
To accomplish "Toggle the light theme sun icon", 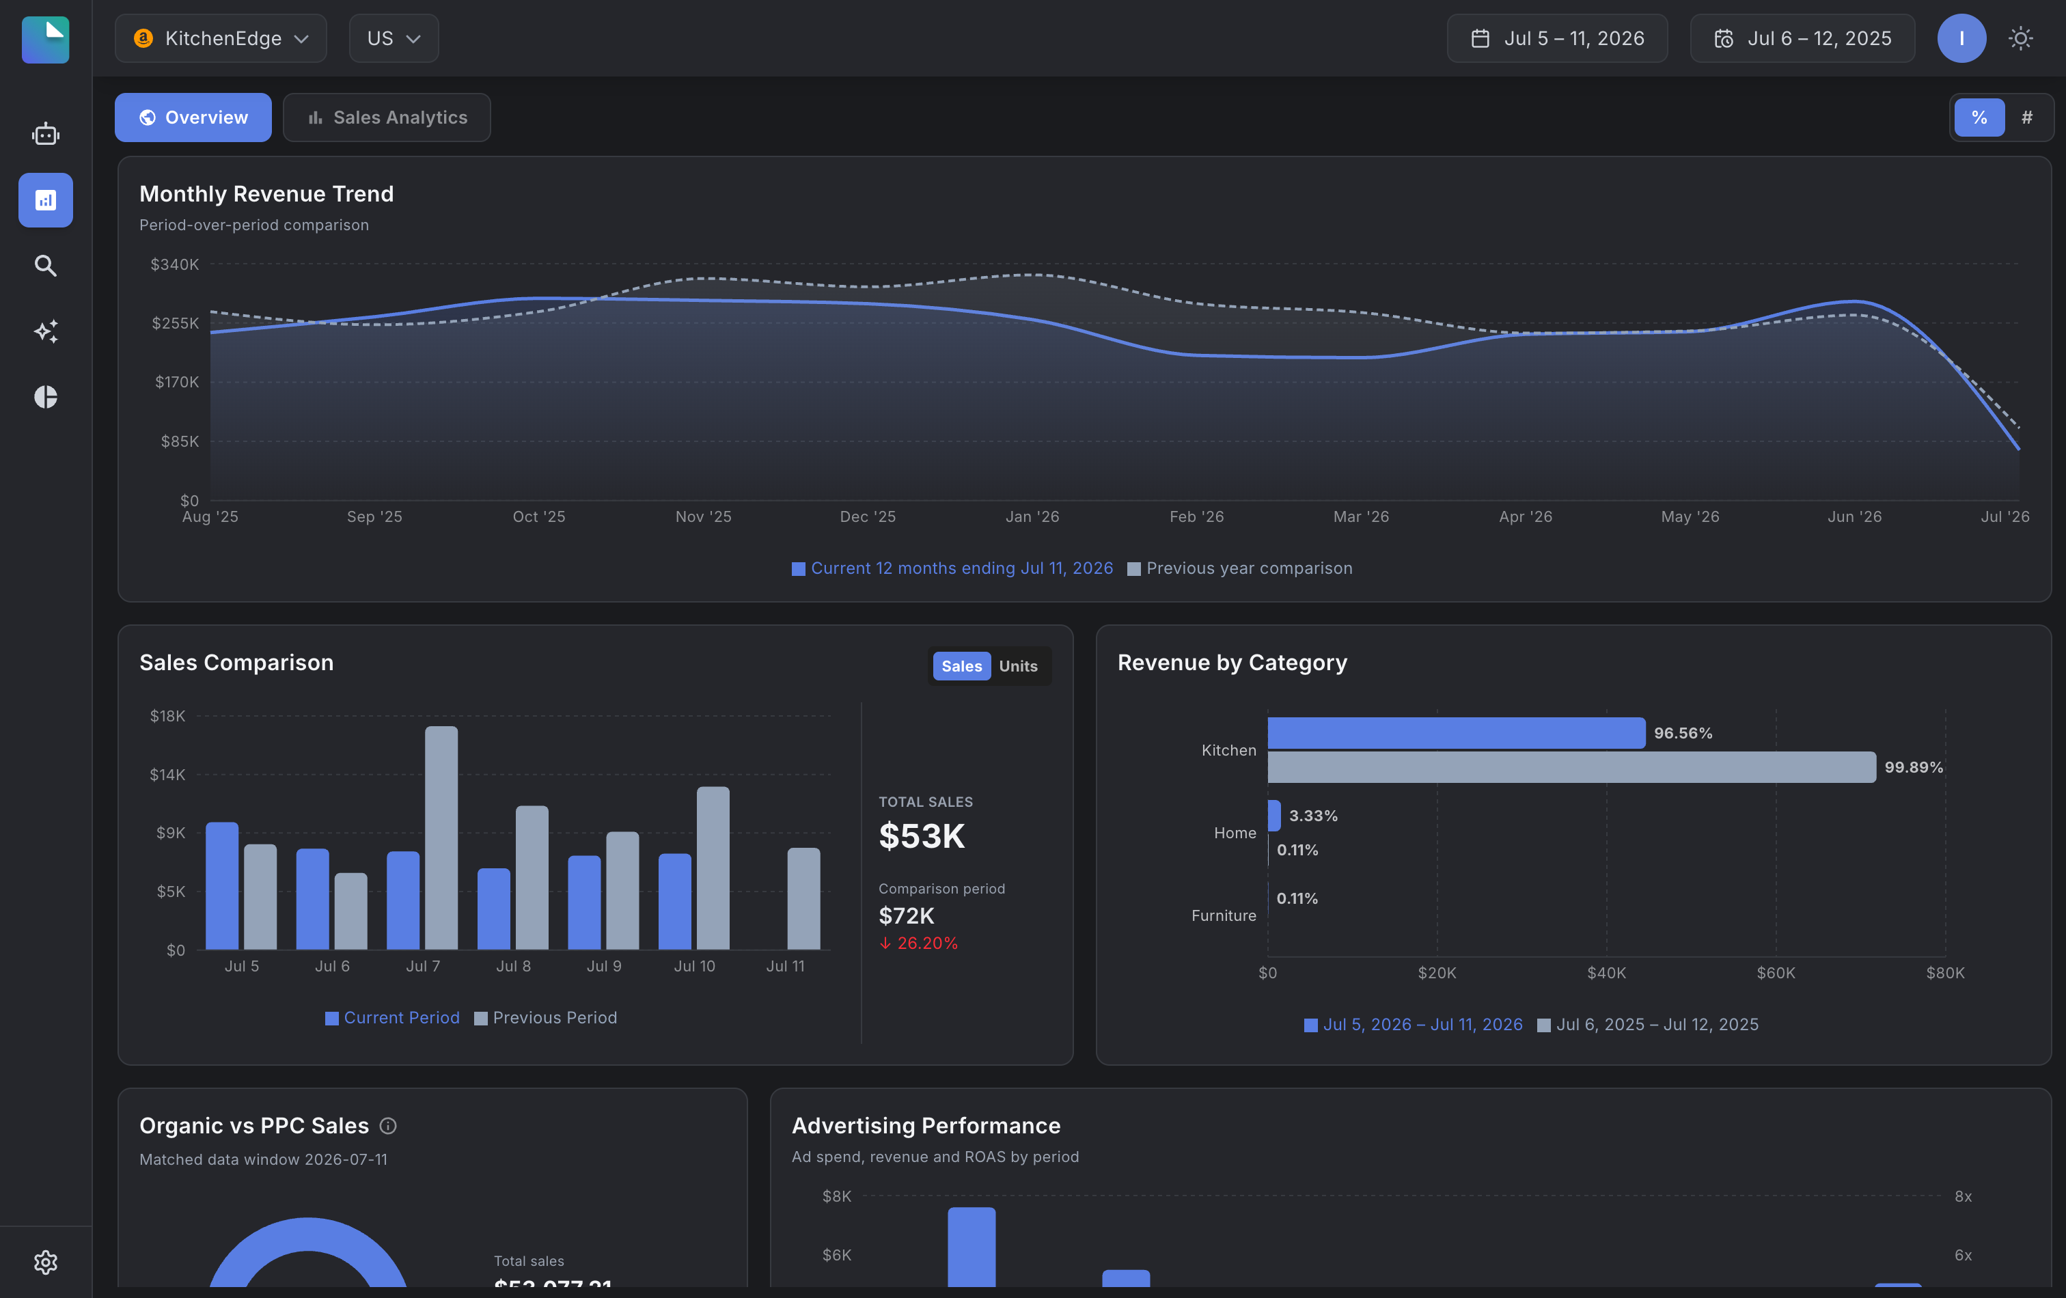I will click(x=2020, y=39).
